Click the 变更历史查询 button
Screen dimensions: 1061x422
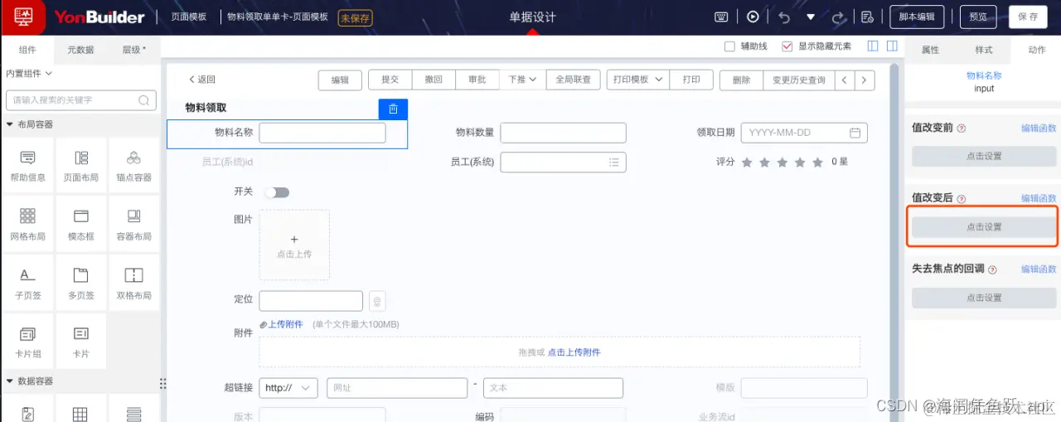[799, 80]
